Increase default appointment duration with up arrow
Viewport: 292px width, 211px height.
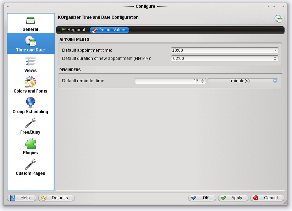click(x=275, y=57)
